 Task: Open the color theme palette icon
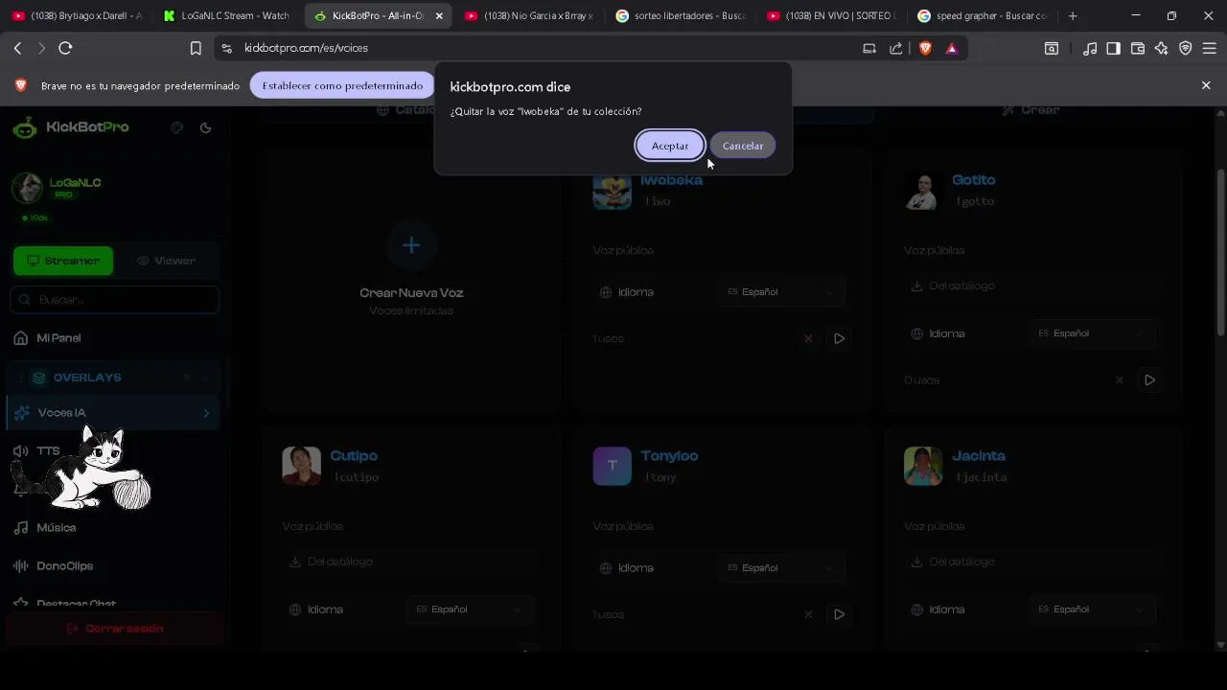tap(176, 127)
